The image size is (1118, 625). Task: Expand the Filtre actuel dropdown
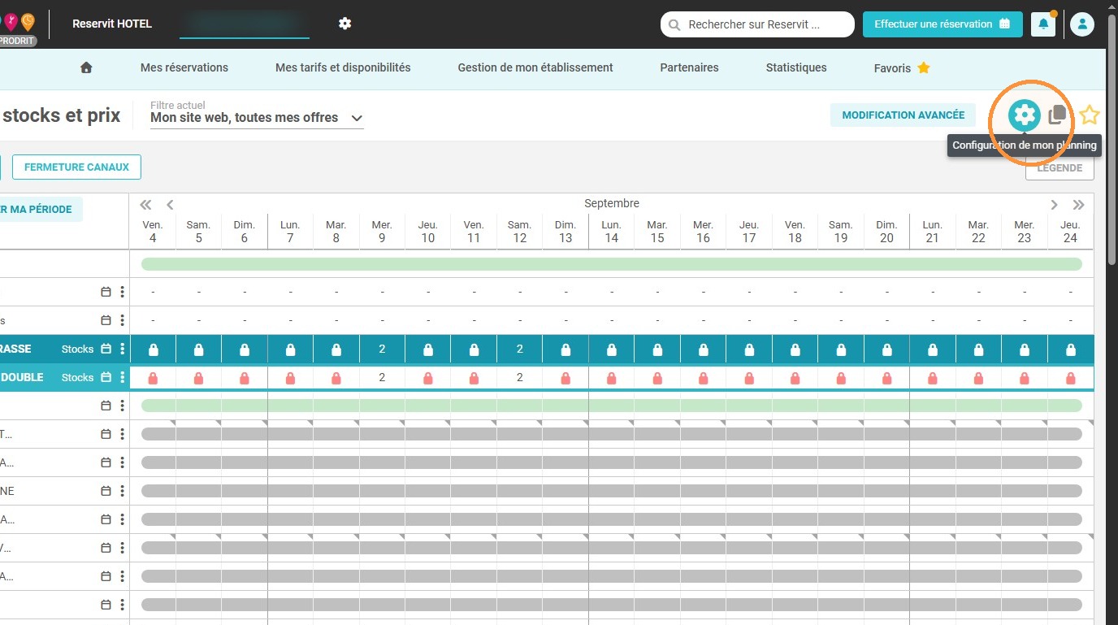(257, 117)
